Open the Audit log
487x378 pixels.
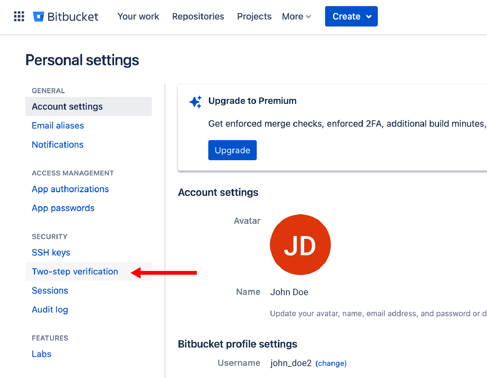click(x=50, y=309)
